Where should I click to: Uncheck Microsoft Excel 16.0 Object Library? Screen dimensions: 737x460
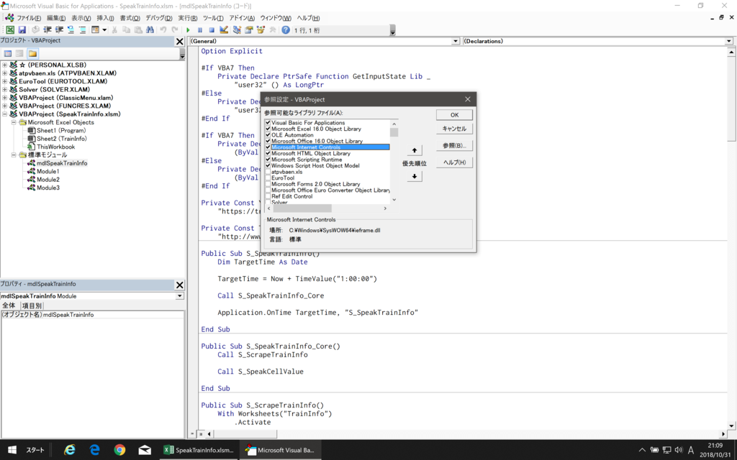(268, 129)
